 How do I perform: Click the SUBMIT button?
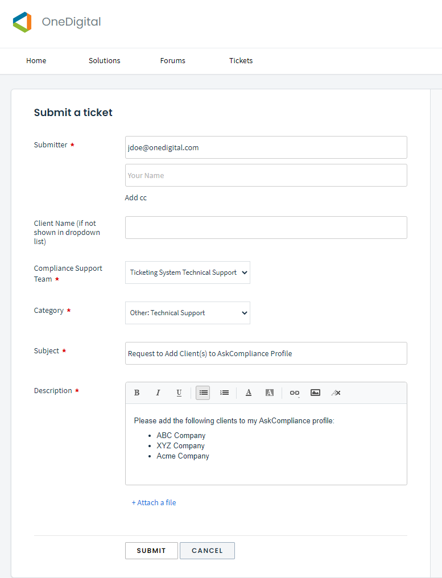click(x=151, y=551)
